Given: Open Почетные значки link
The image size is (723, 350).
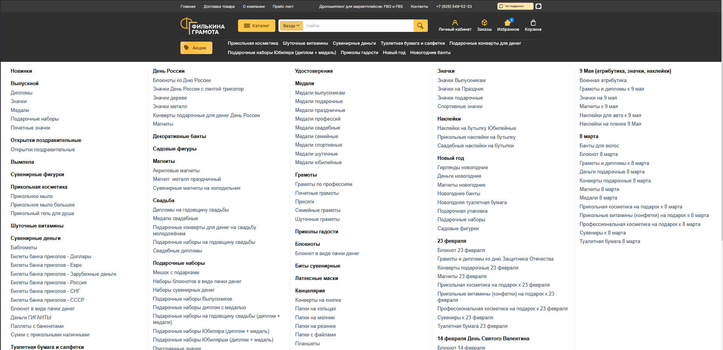Looking at the screenshot, I should pos(30,128).
